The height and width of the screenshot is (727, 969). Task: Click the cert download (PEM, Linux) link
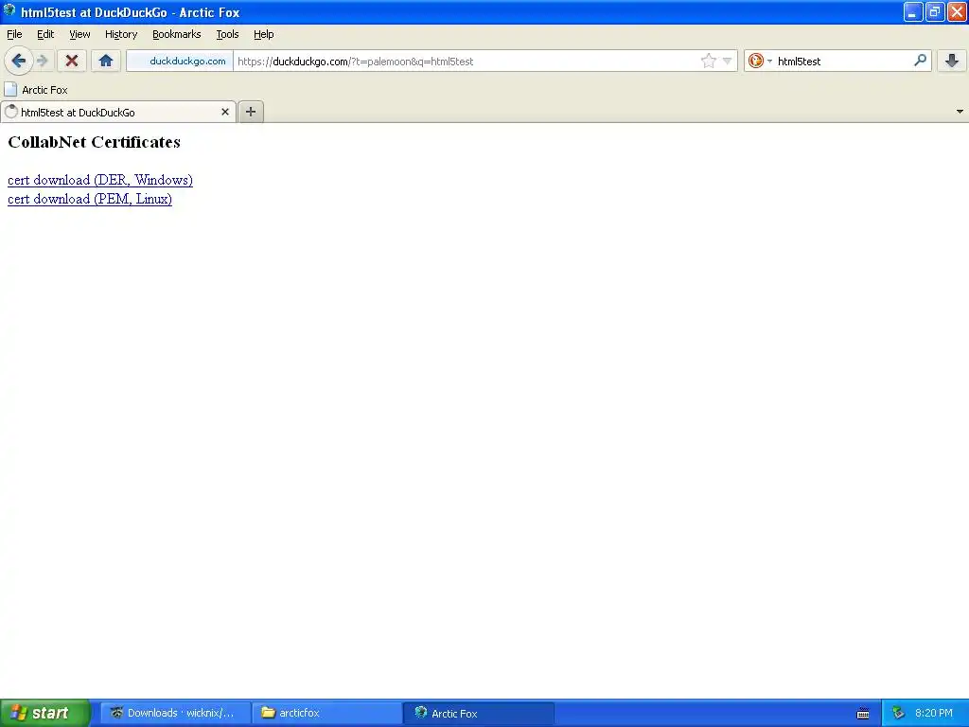point(90,199)
